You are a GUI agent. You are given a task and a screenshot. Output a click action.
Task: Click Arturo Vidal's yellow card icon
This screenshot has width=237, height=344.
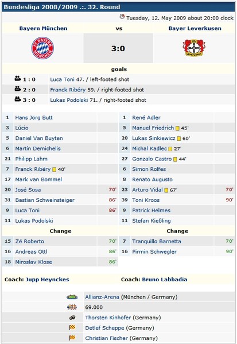click(166, 190)
